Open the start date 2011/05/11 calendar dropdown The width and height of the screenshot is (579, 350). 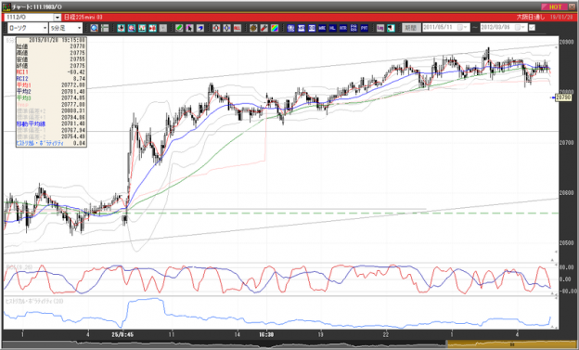pyautogui.click(x=461, y=28)
